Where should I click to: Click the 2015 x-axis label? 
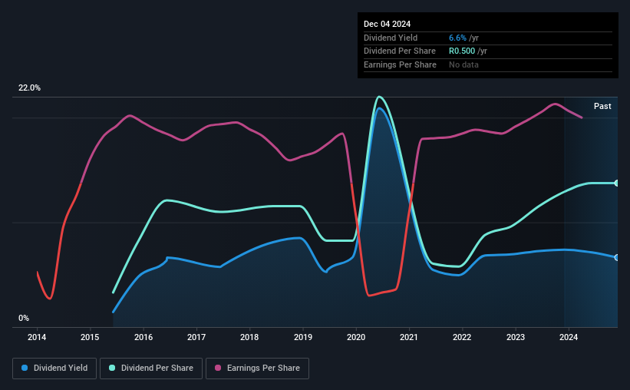(x=90, y=337)
